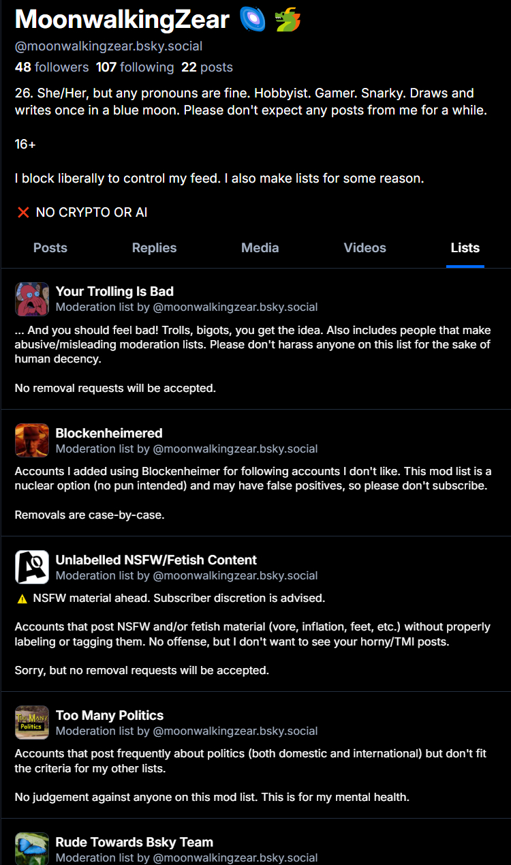The width and height of the screenshot is (511, 865).
Task: Click the Blockenheimered list avatar image
Action: click(32, 440)
